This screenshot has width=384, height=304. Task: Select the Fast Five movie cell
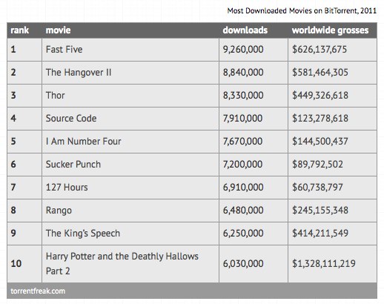130,50
